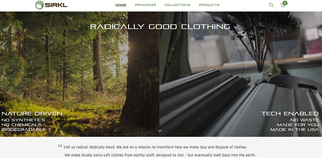This screenshot has width=322, height=158.
Task: Open the shopping cart icon
Action: 283,5
